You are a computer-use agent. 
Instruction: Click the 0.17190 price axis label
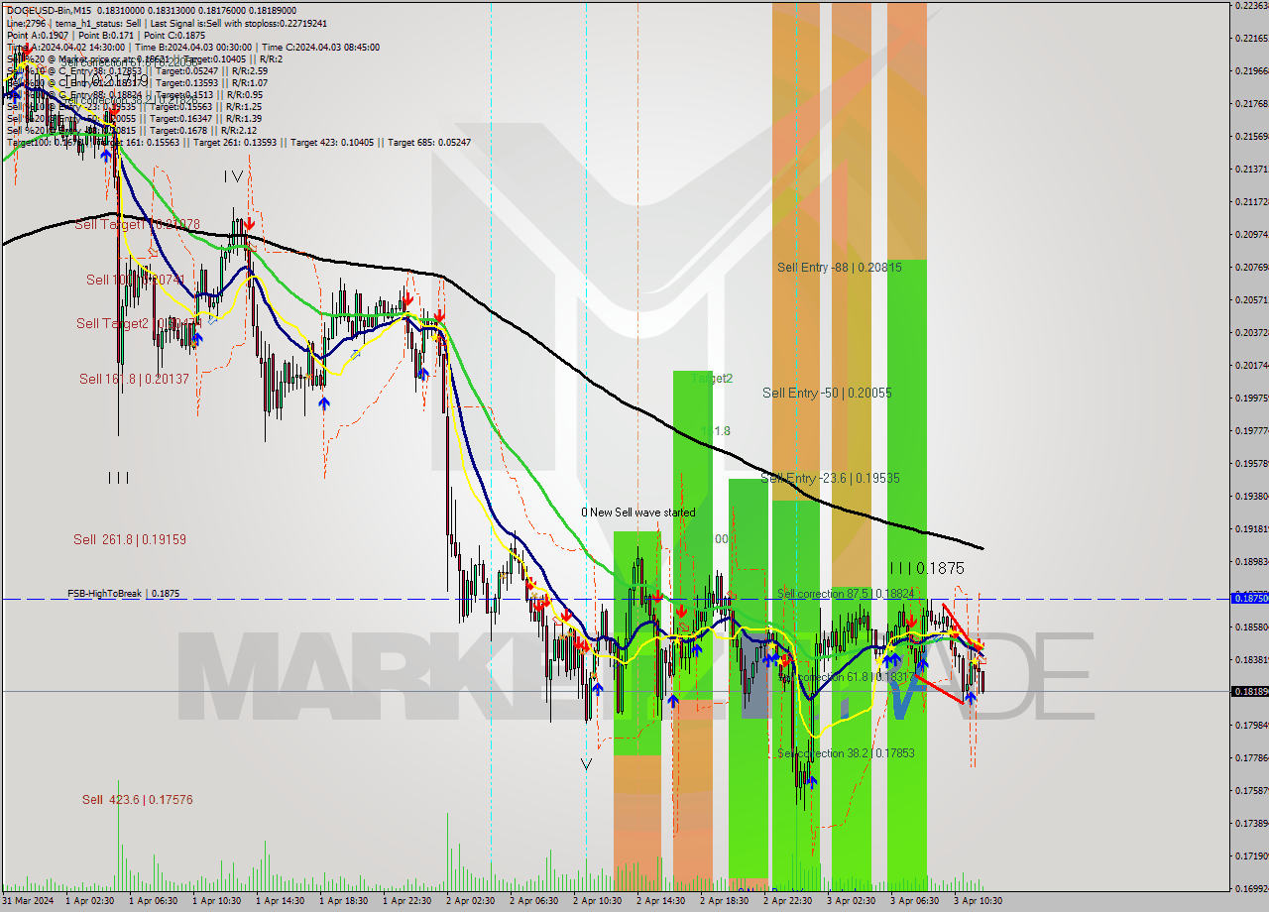point(1251,855)
